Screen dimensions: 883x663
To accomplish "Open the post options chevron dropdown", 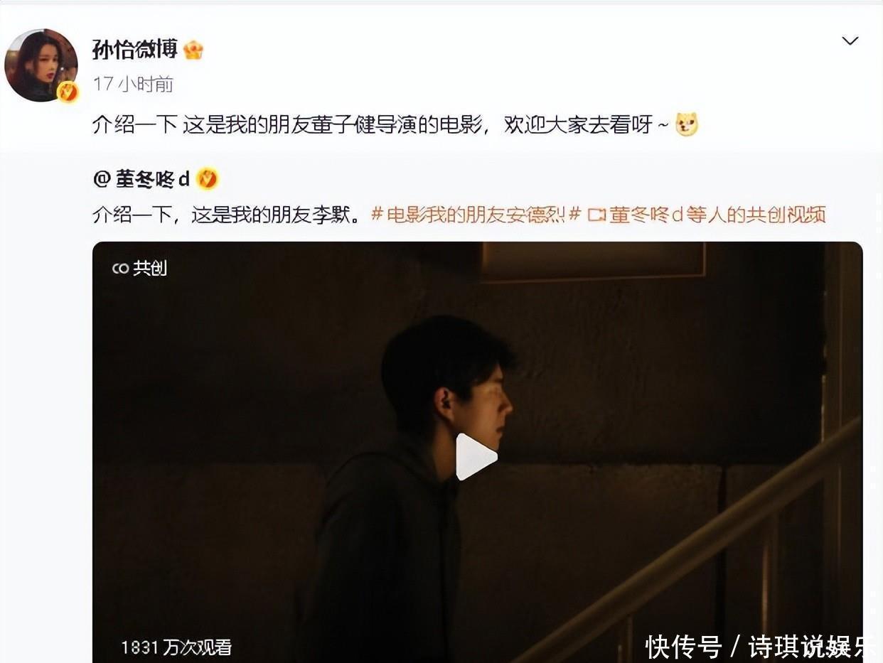I will pyautogui.click(x=850, y=41).
